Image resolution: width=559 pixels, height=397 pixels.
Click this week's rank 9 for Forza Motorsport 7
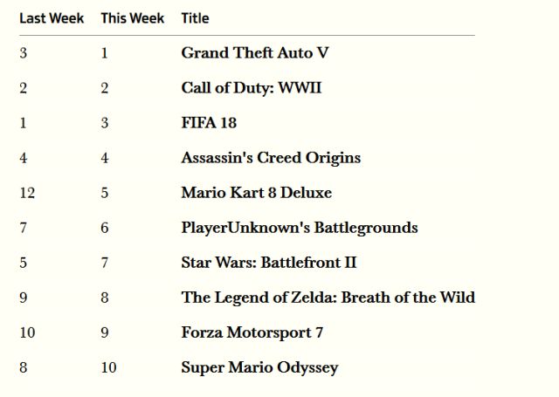point(105,332)
